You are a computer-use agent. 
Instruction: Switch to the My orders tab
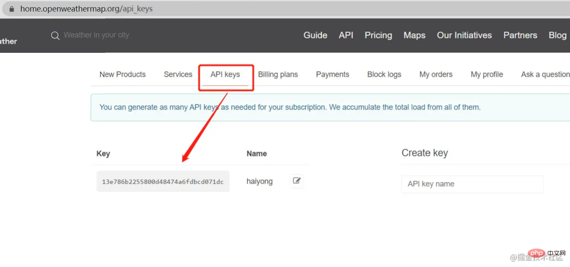coord(436,75)
